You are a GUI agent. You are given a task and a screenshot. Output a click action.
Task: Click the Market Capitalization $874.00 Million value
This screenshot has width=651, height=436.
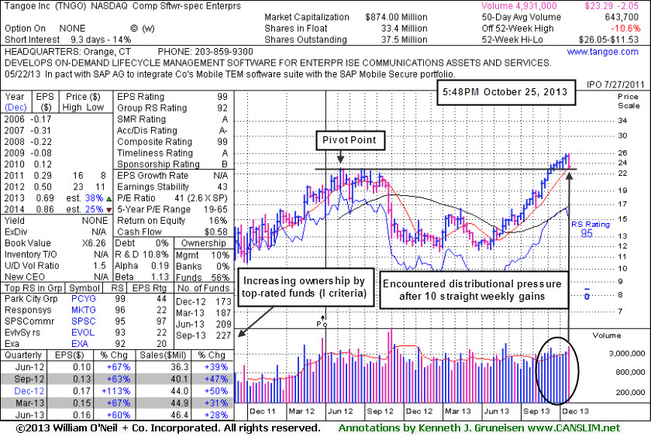pos(396,17)
